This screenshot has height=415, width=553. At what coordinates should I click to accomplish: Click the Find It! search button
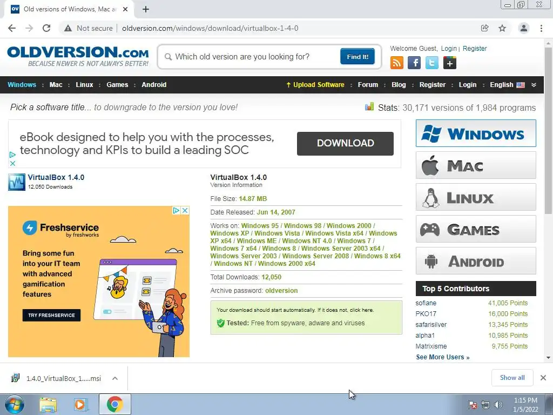pos(358,56)
